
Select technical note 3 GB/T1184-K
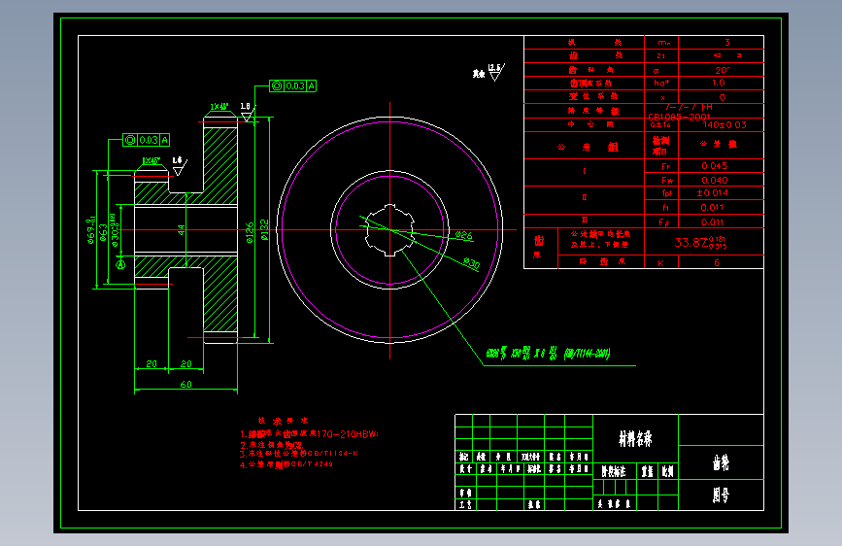298,454
